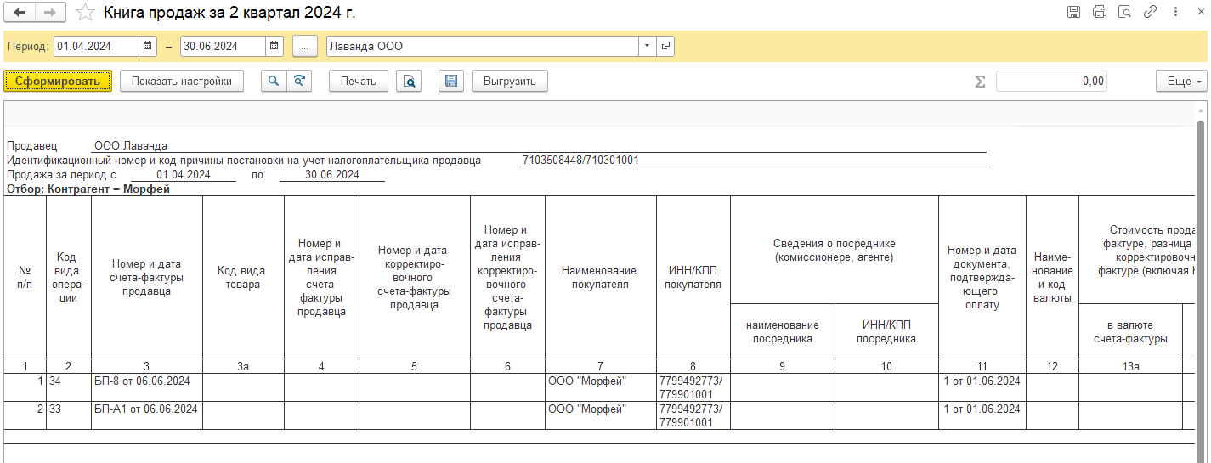Select operation code cell 33

tap(69, 415)
